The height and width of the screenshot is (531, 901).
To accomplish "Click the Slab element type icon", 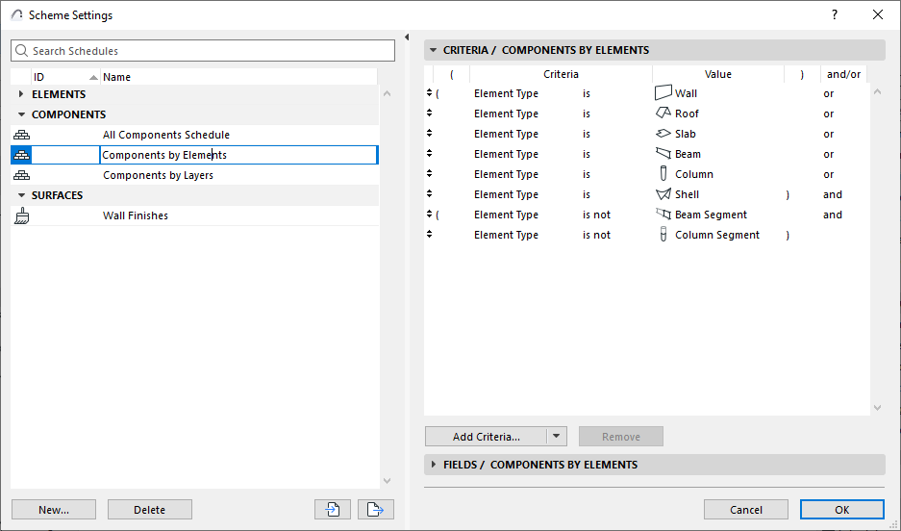I will pos(663,134).
